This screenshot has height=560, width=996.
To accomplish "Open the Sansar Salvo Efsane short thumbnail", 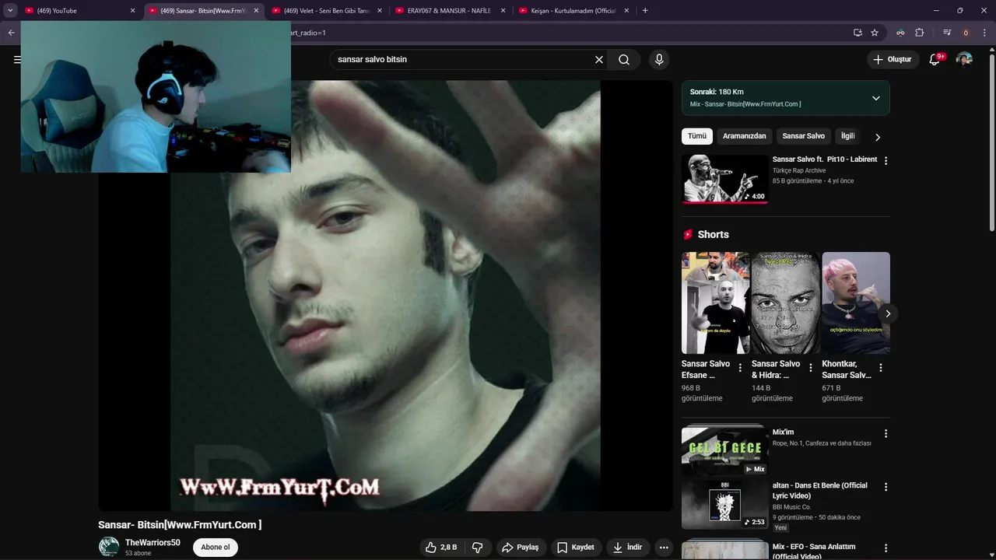I will tap(716, 303).
